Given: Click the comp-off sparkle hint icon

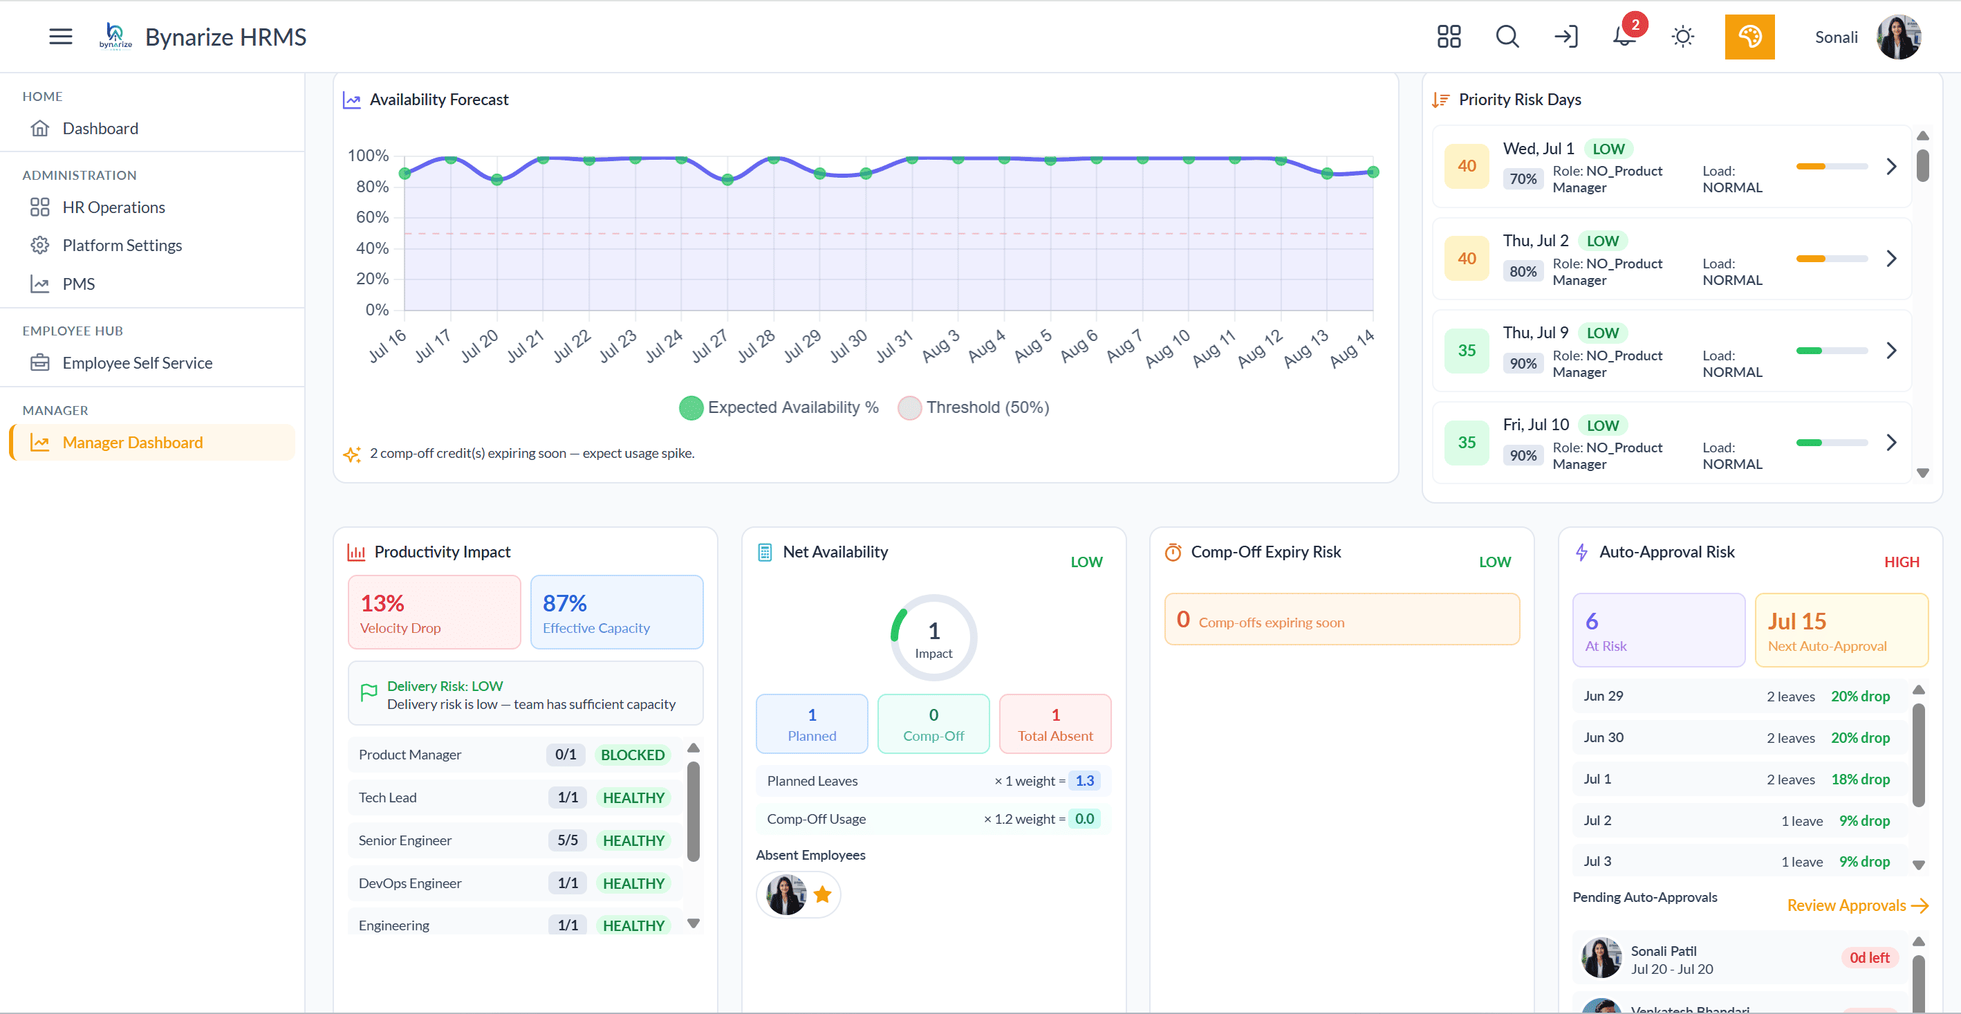Looking at the screenshot, I should (x=352, y=454).
